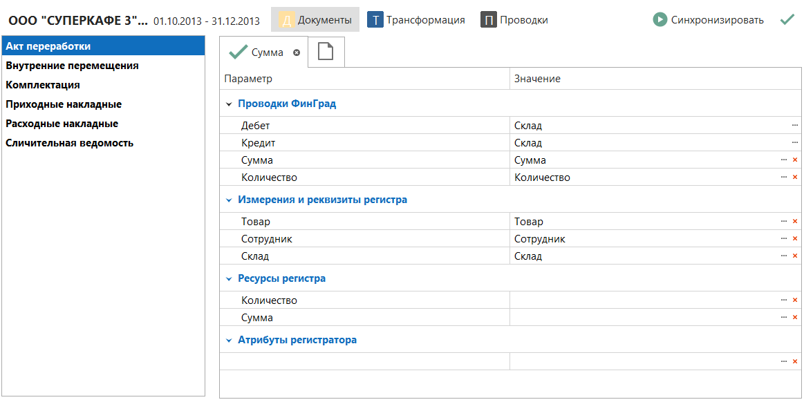Select Приходные накладные in the list
The width and height of the screenshot is (804, 402).
tap(64, 104)
